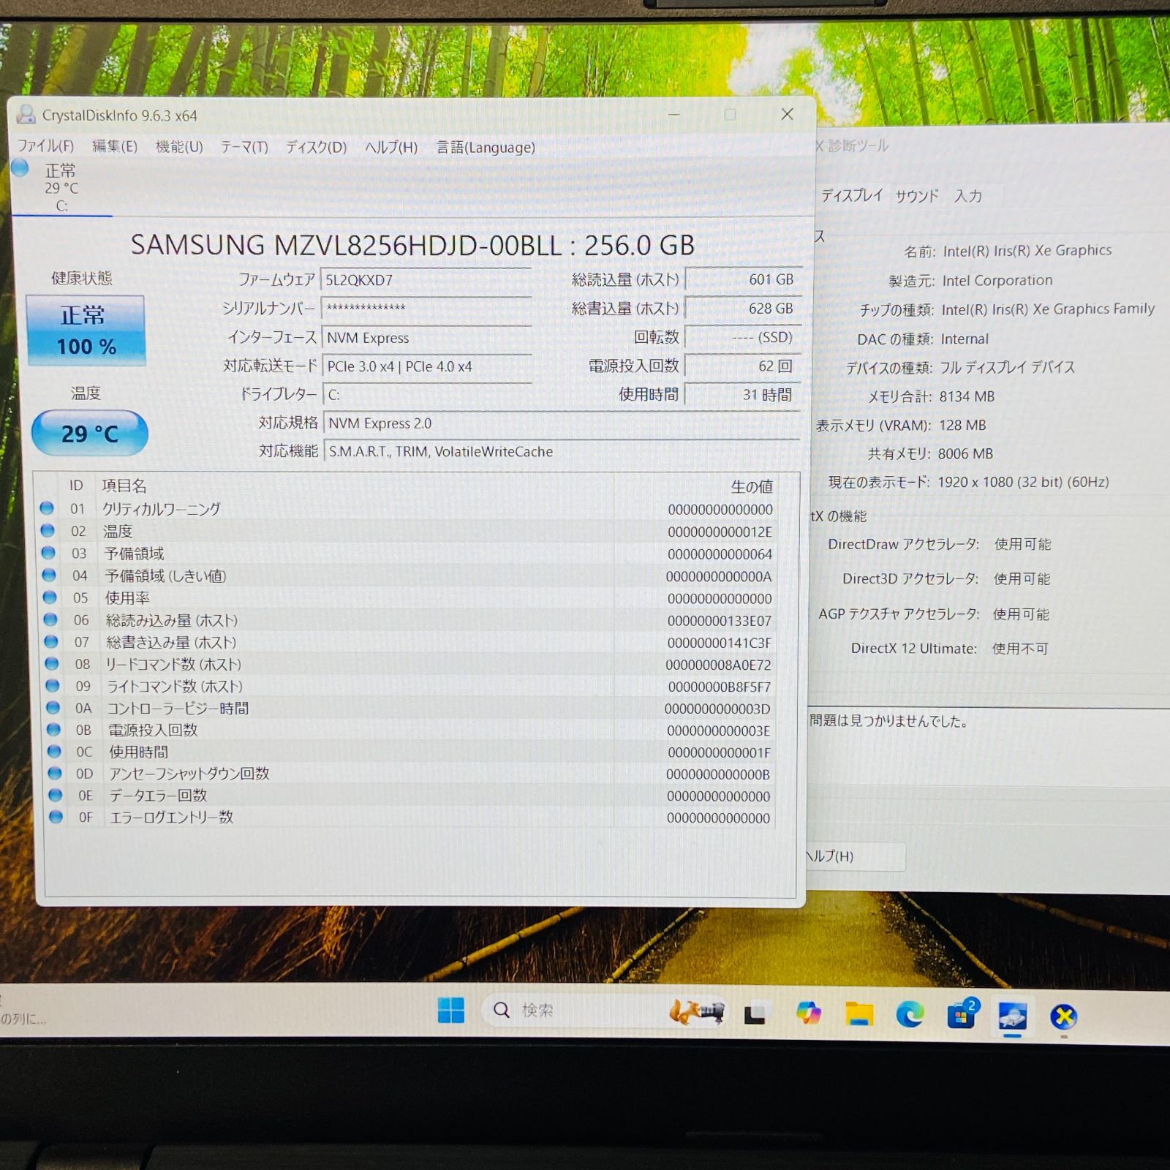
Task: Open the 編集(E) menu
Action: [115, 146]
